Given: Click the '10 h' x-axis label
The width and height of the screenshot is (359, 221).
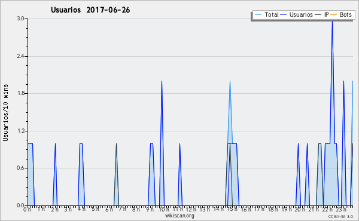Looking at the screenshot, I should [x=163, y=209].
